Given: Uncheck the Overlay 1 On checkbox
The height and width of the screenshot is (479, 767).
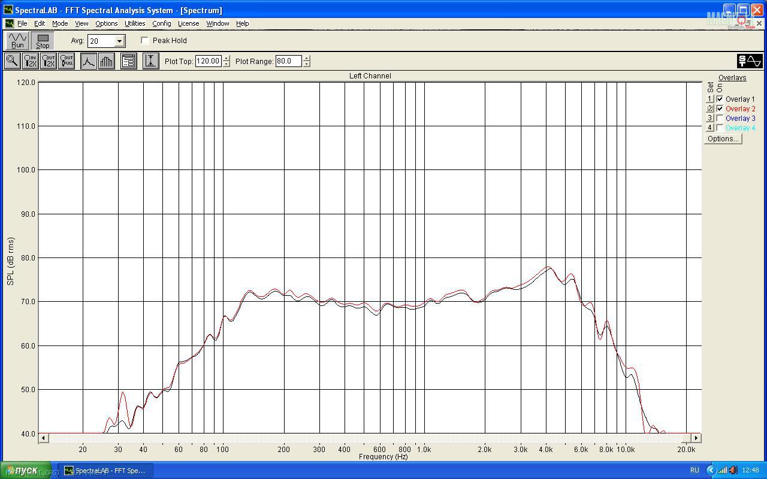Looking at the screenshot, I should coord(720,99).
